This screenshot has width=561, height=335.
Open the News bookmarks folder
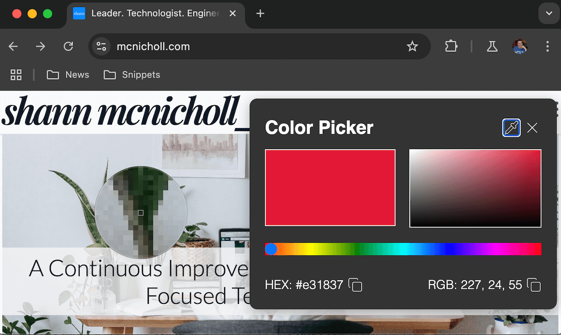click(x=68, y=74)
